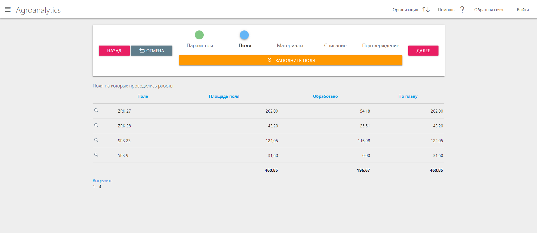Screen dimensions: 537x233
Task: Click the organization switch arrows icon
Action: tap(426, 9)
